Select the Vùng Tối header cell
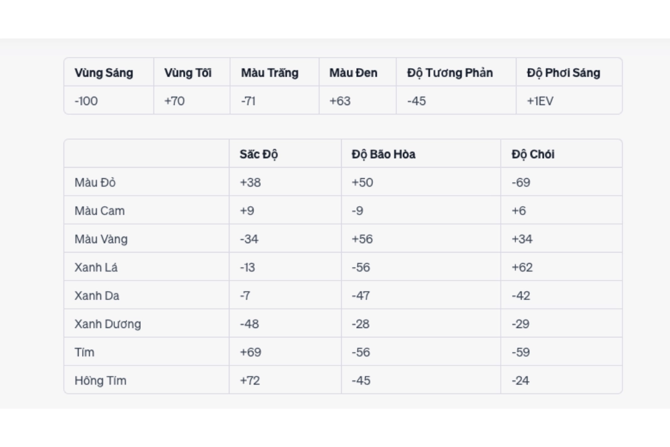Image resolution: width=670 pixels, height=447 pixels. [188, 73]
